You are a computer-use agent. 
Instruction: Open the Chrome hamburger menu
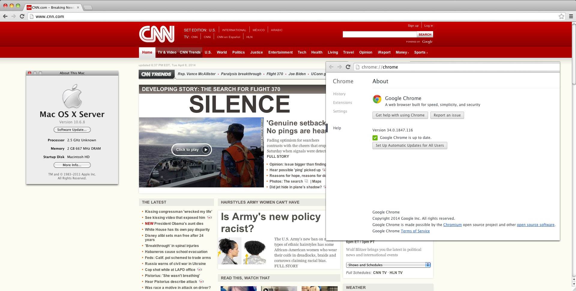pyautogui.click(x=571, y=16)
